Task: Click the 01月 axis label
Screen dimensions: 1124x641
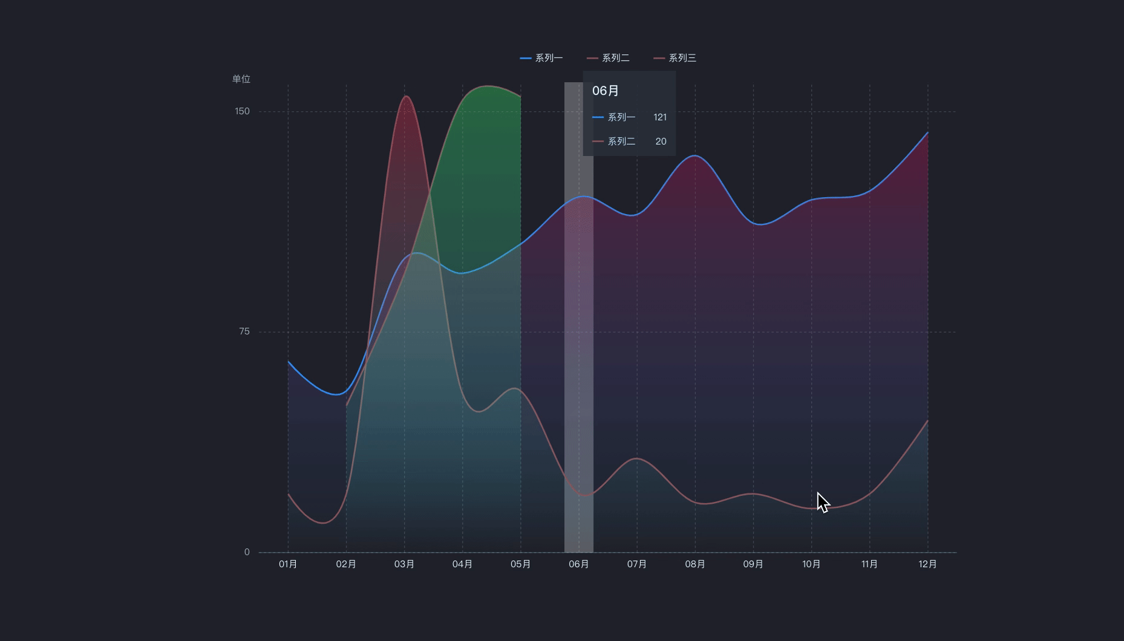Action: pyautogui.click(x=288, y=564)
